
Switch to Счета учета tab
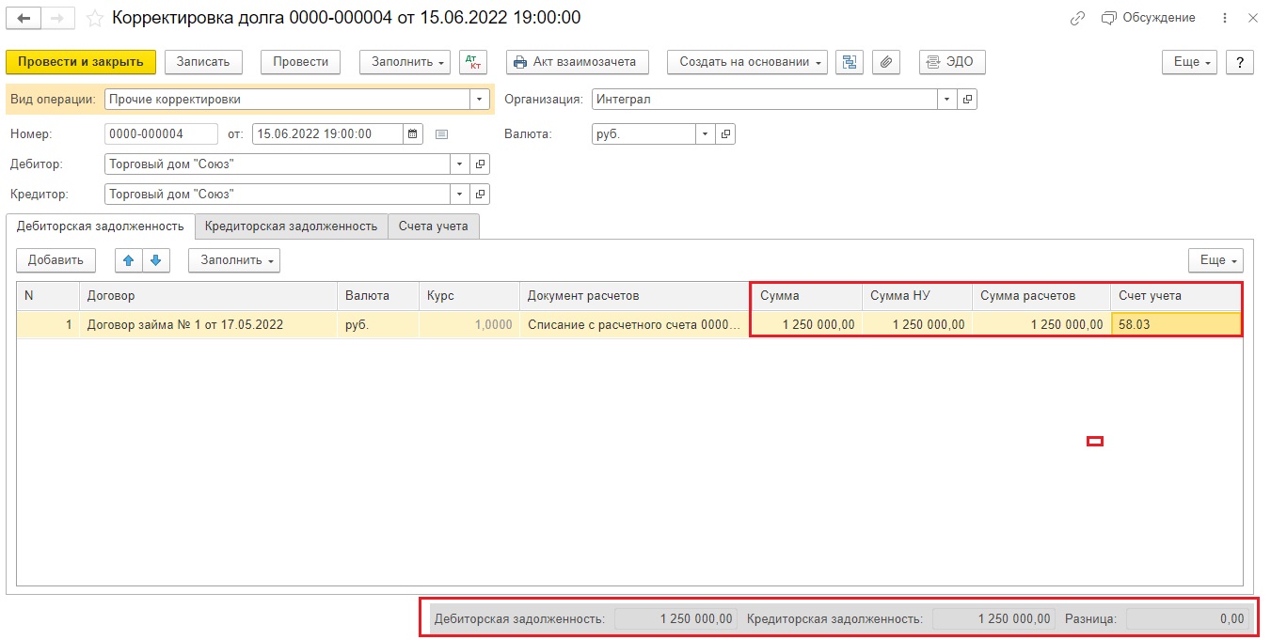(x=433, y=226)
